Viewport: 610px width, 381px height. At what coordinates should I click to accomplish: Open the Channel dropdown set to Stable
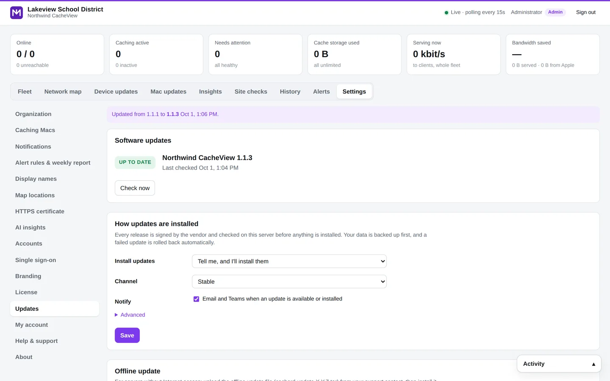pyautogui.click(x=289, y=282)
